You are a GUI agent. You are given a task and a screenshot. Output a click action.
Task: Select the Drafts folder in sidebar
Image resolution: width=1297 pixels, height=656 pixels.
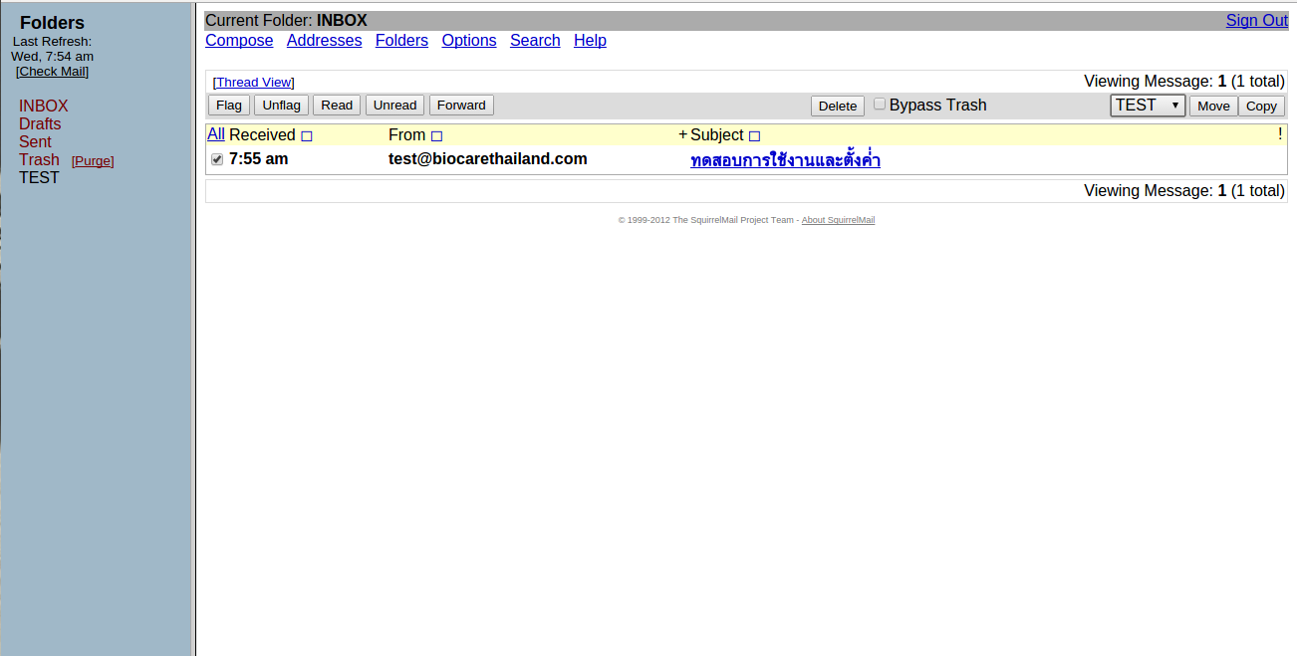tap(40, 124)
